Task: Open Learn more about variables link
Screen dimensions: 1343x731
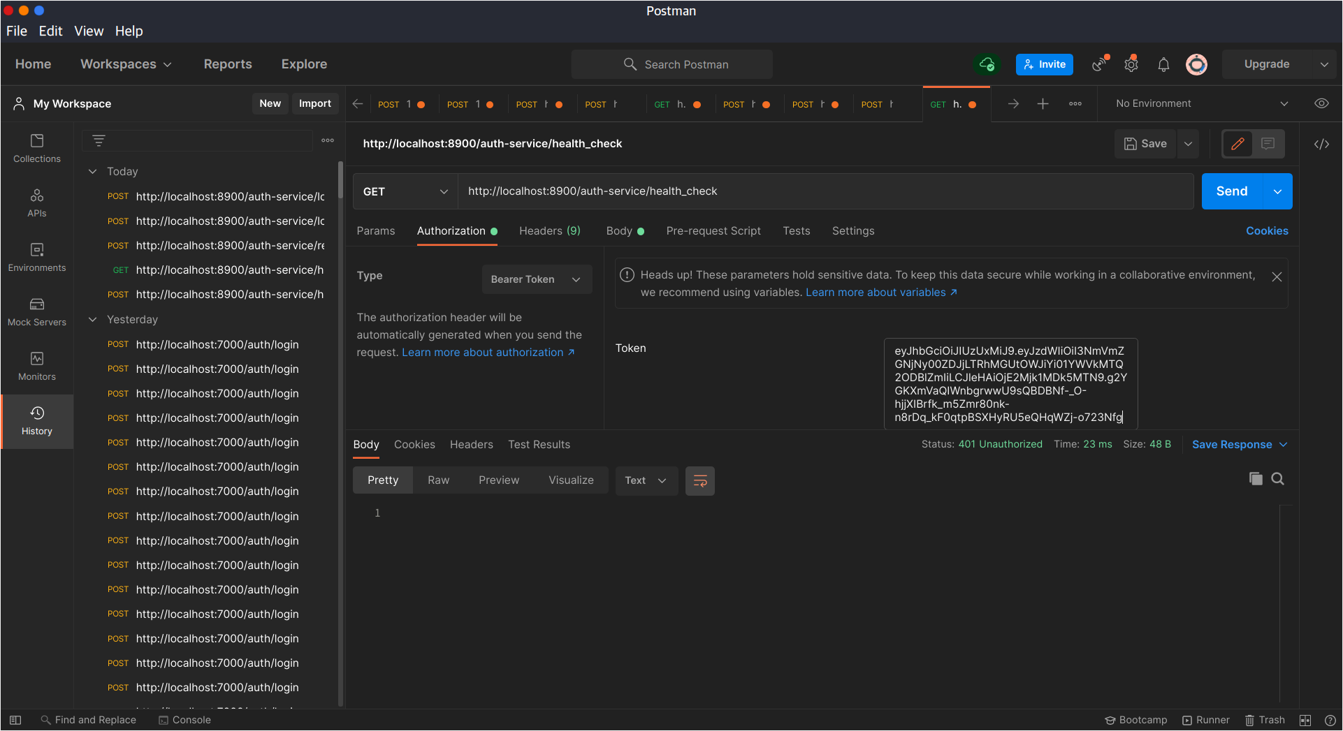Action: (x=881, y=293)
